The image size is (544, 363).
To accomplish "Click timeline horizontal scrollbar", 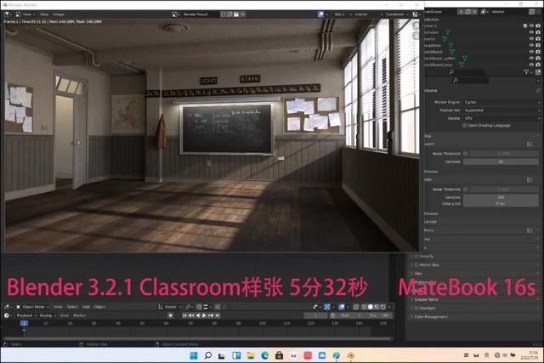I will click(197, 338).
